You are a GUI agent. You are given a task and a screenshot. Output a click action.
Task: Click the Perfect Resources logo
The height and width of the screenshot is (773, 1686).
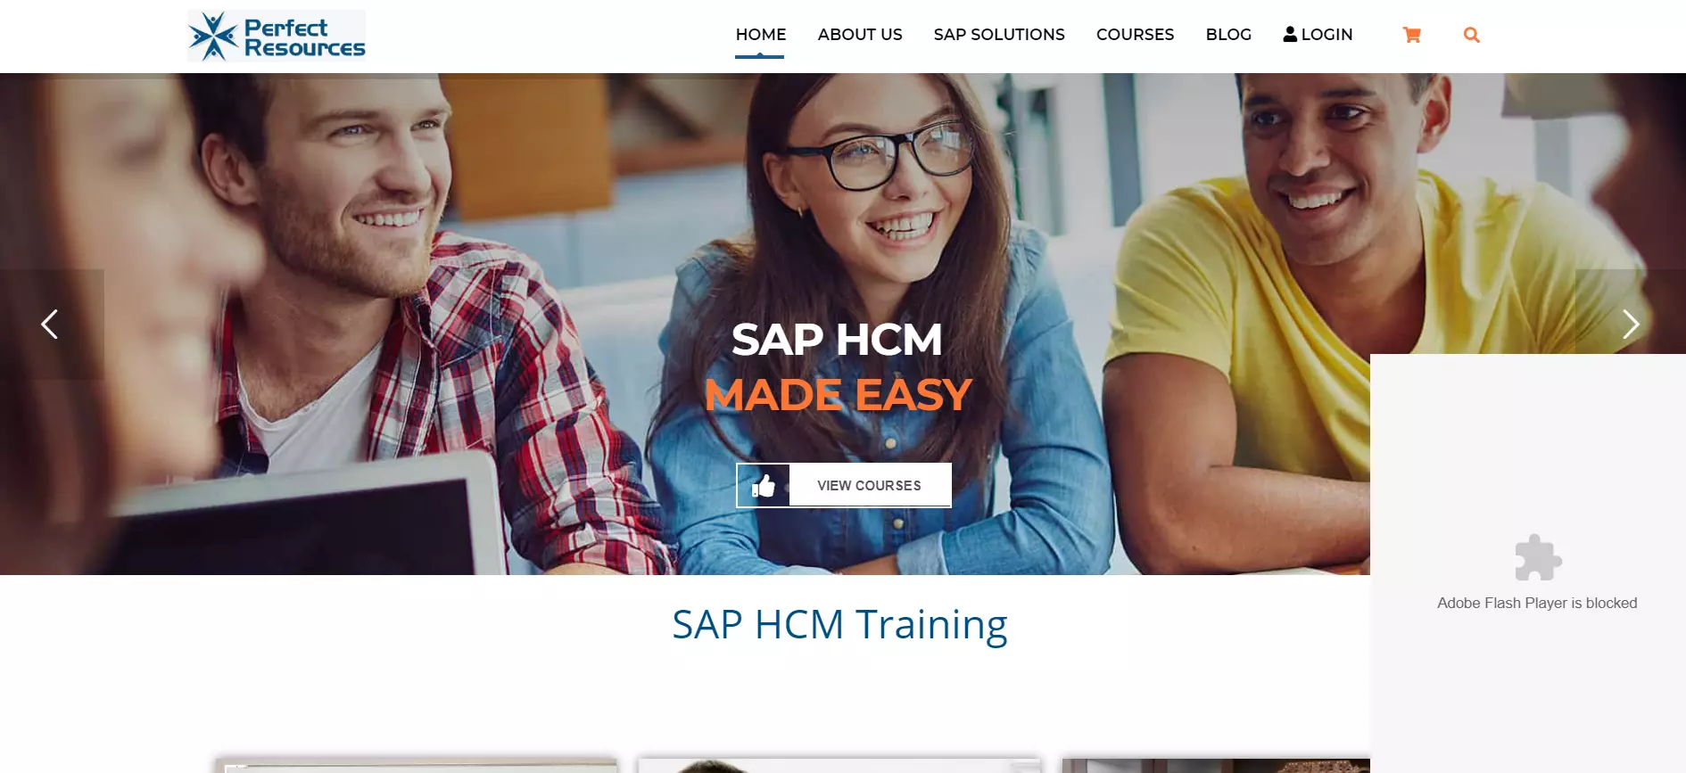(x=277, y=36)
